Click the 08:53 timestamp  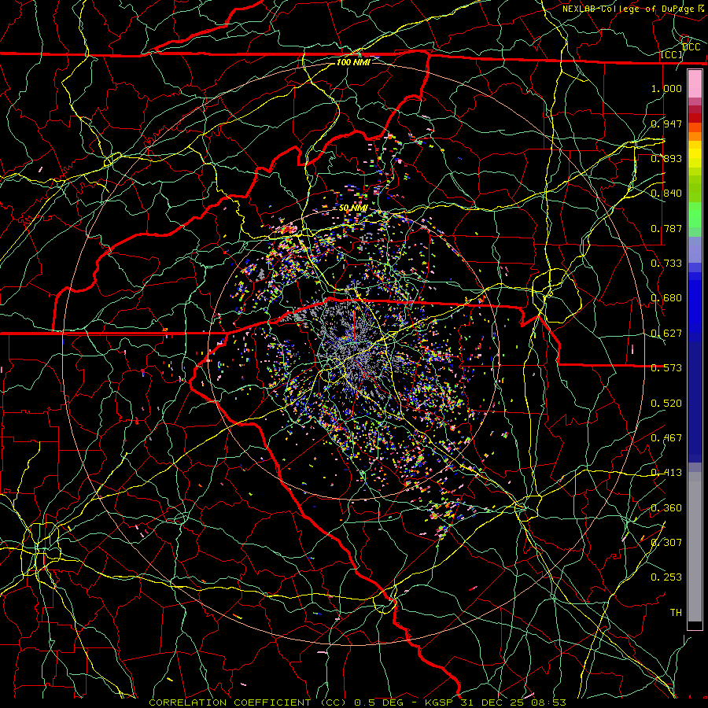(x=550, y=702)
